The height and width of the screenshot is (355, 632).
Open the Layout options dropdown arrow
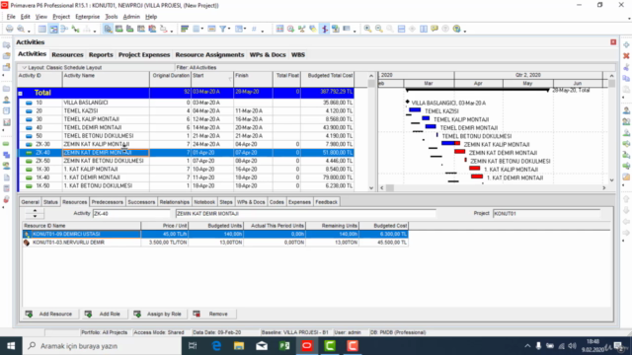coord(24,68)
